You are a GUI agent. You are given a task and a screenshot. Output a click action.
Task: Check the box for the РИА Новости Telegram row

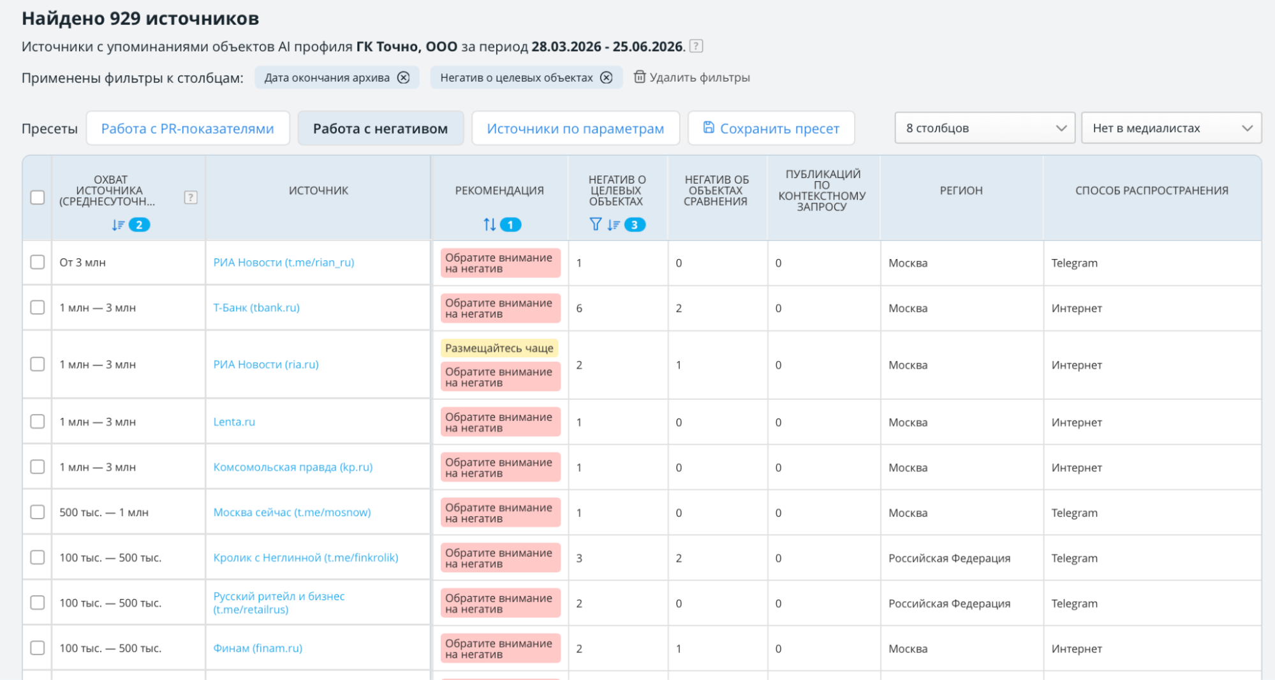point(38,262)
